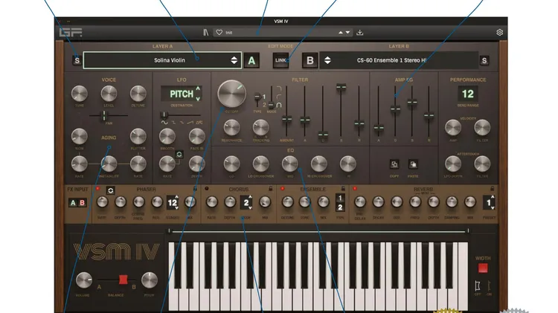Toggle the Ensemble lock icon
Viewport: 558px width, 313px height.
(x=343, y=189)
